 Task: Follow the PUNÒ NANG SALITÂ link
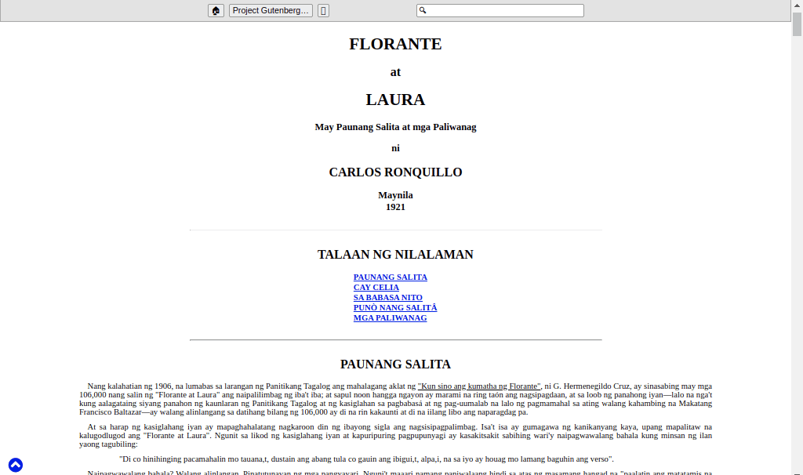[394, 308]
